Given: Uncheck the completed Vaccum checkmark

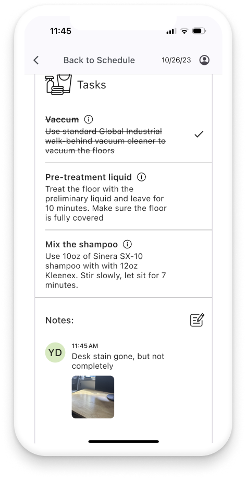Looking at the screenshot, I should click(199, 134).
